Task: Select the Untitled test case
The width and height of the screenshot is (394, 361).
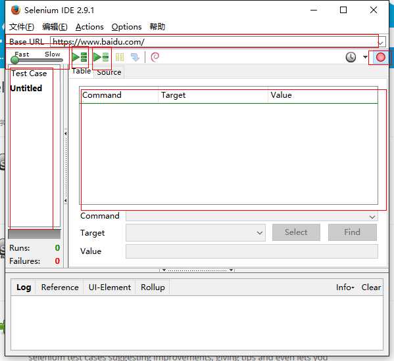Action: point(26,88)
